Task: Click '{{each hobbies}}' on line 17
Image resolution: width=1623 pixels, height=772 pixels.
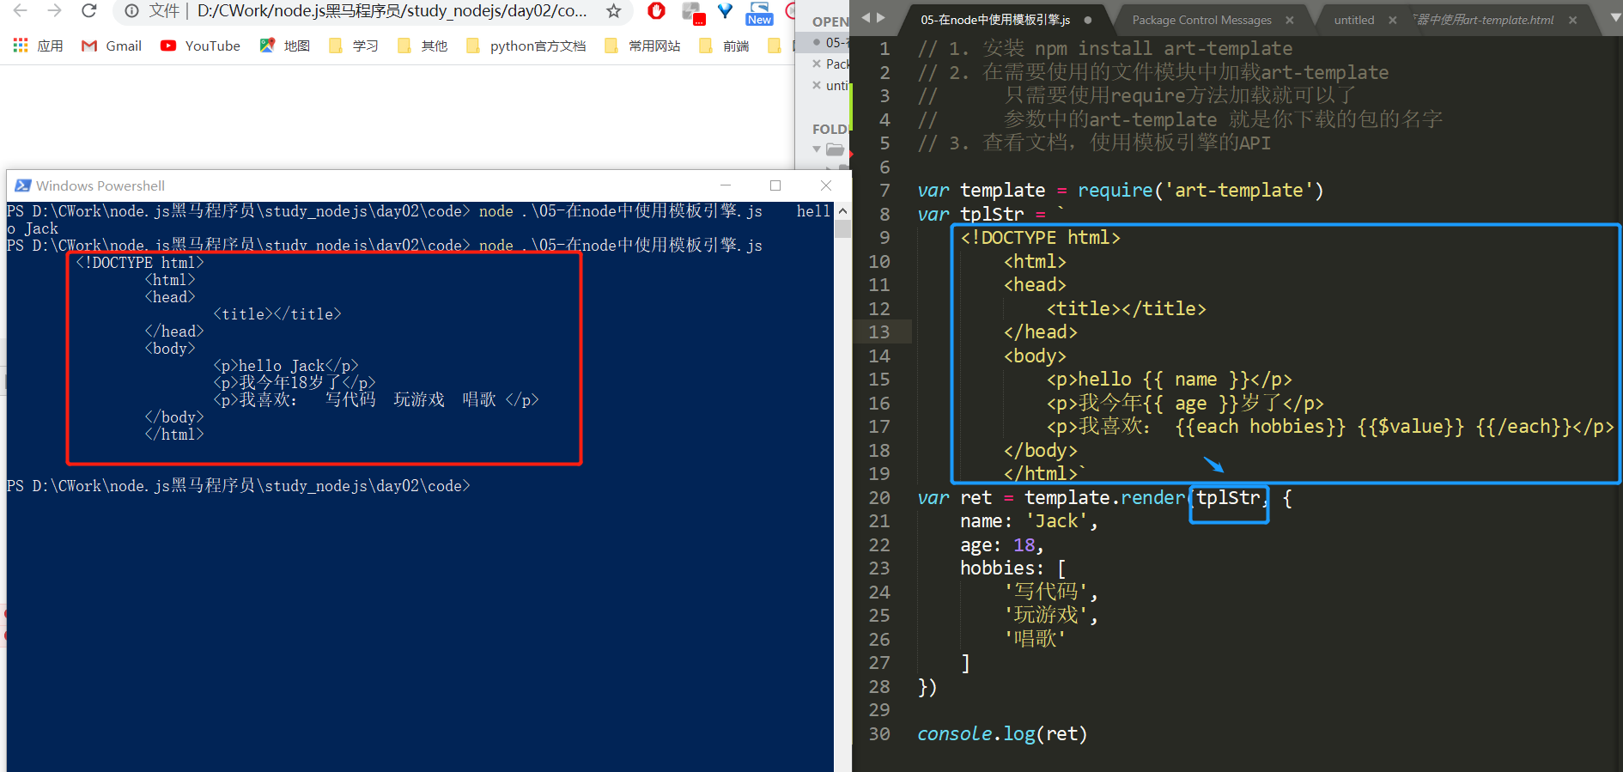Action: pyautogui.click(x=1260, y=427)
